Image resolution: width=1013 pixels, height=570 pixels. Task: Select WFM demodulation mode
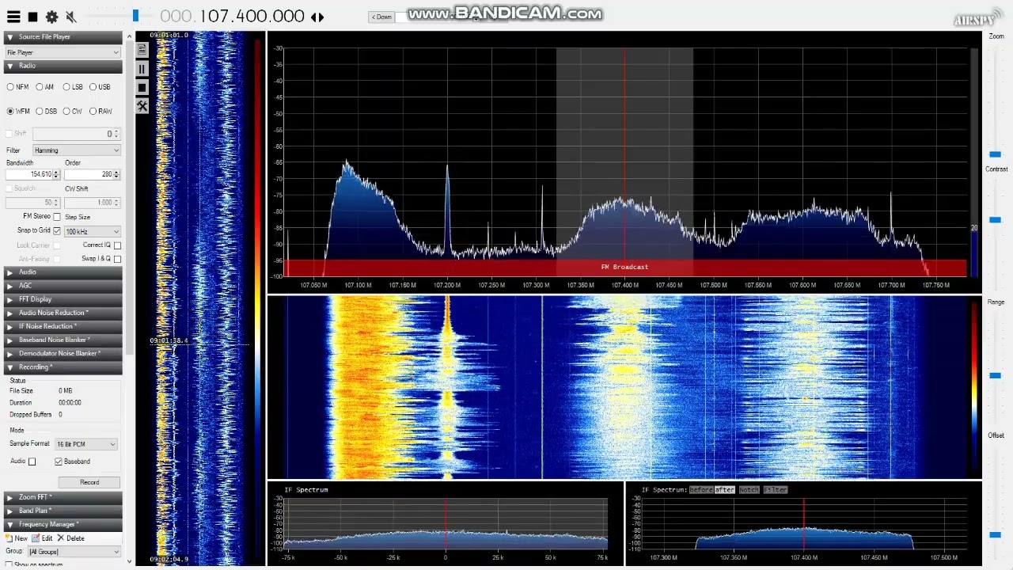(x=17, y=112)
